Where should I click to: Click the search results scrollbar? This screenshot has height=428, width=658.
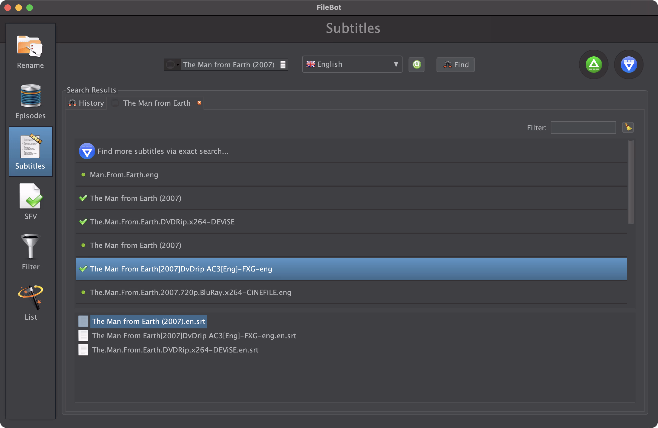pyautogui.click(x=631, y=182)
